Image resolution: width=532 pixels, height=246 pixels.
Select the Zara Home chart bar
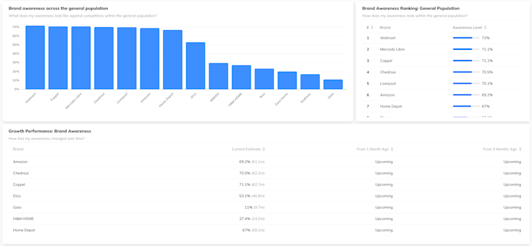coord(287,80)
